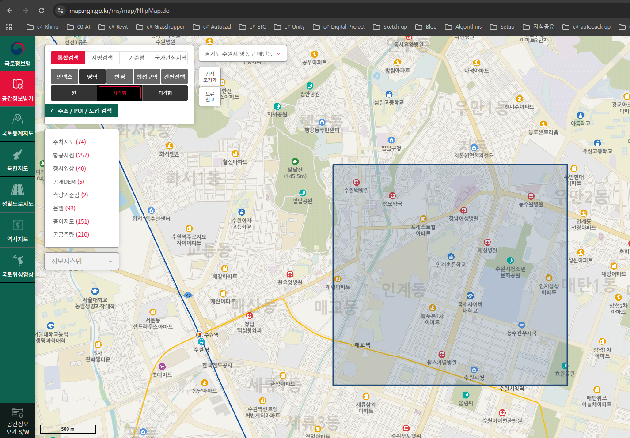630x438 pixels.
Task: Expand the 정보시스템 dropdown
Action: point(81,261)
